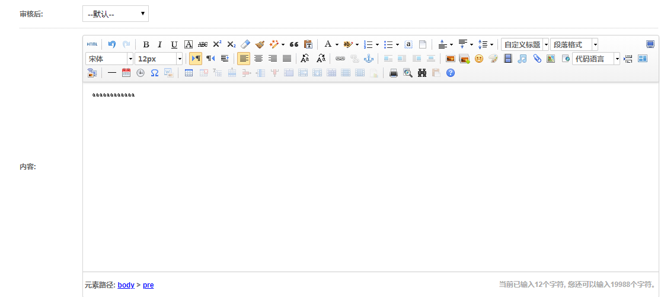The image size is (664, 297).
Task: Select the format painter brush
Action: pos(260,44)
